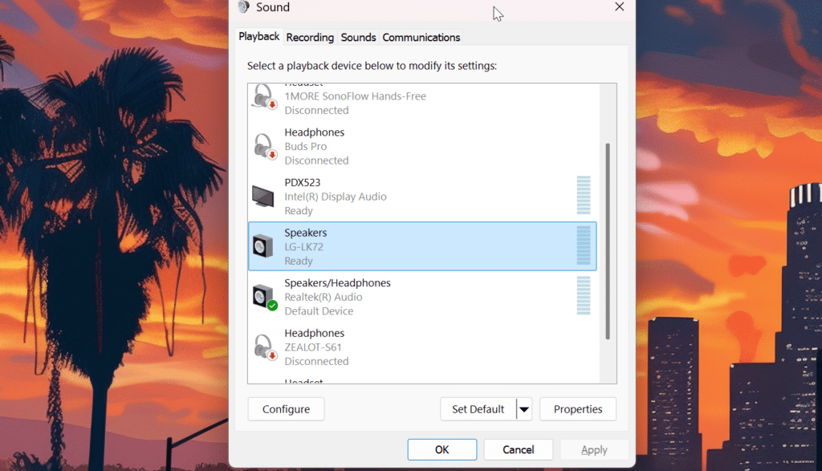
Task: Expand the Set Default dropdown arrow
Action: [x=524, y=409]
